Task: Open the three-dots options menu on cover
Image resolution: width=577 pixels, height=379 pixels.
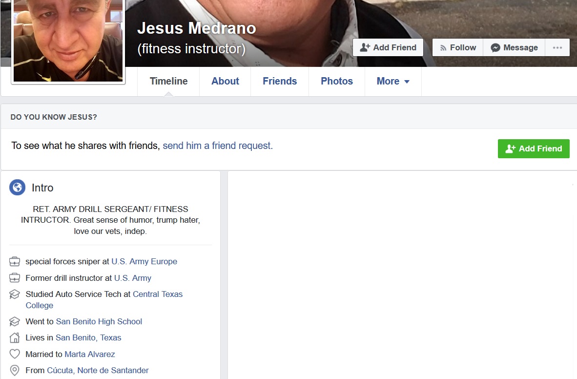Action: pyautogui.click(x=557, y=47)
